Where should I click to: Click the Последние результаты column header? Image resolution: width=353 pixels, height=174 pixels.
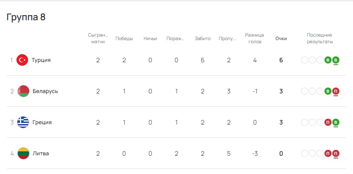pyautogui.click(x=320, y=39)
